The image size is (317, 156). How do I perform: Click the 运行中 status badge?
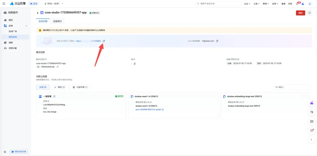119,96
